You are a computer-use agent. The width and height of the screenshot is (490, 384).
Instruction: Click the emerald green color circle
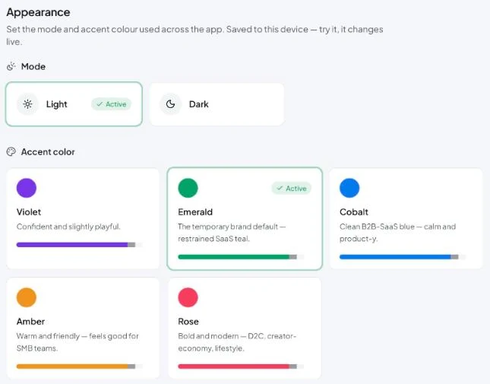[188, 188]
